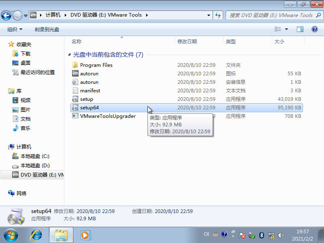Click the 收藏夹 star in navigation pane

point(11,44)
